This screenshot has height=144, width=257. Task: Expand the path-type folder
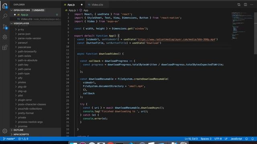pyautogui.click(x=35, y=74)
